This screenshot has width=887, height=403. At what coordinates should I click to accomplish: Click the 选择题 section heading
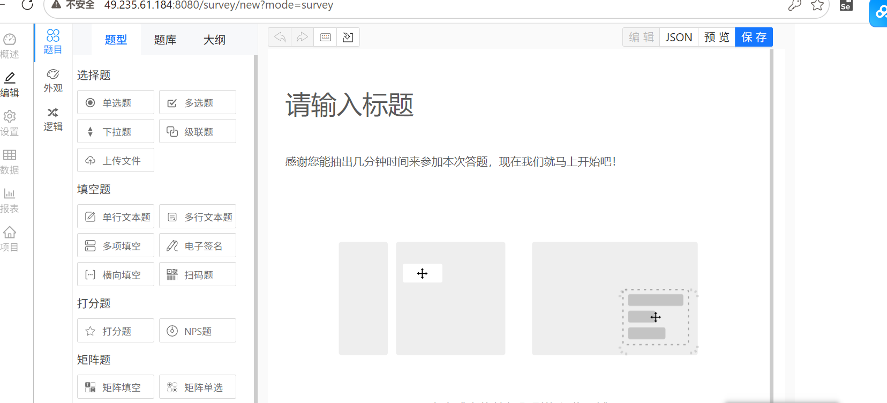click(94, 75)
